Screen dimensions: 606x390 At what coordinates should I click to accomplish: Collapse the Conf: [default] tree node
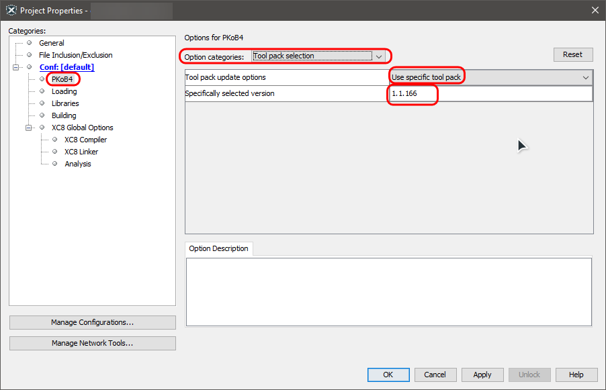[16, 67]
